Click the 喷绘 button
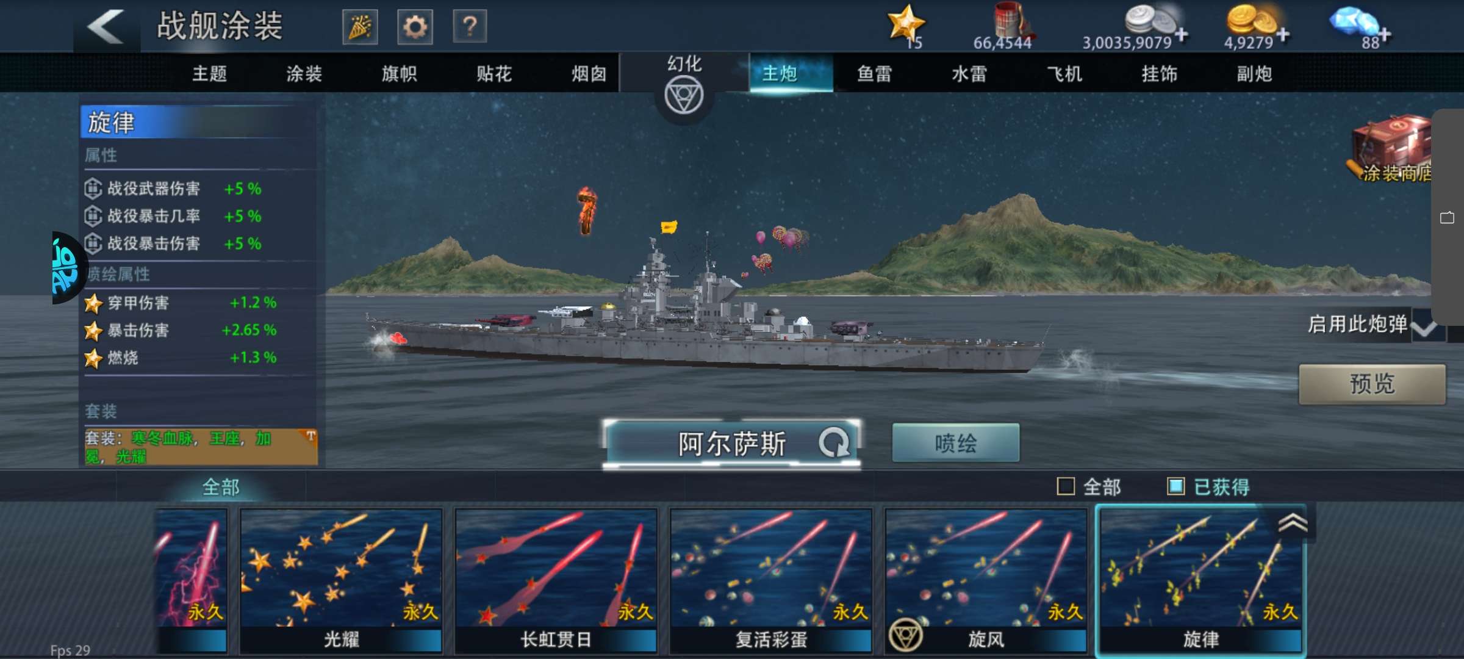The width and height of the screenshot is (1464, 659). (956, 443)
